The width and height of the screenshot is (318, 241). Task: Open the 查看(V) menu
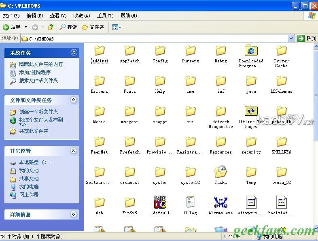point(58,16)
